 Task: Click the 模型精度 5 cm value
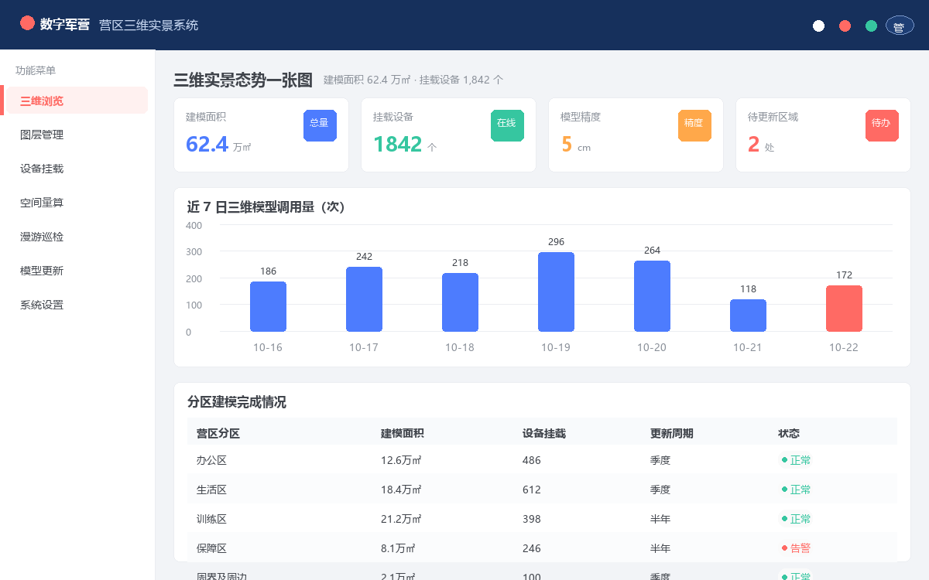pos(567,145)
